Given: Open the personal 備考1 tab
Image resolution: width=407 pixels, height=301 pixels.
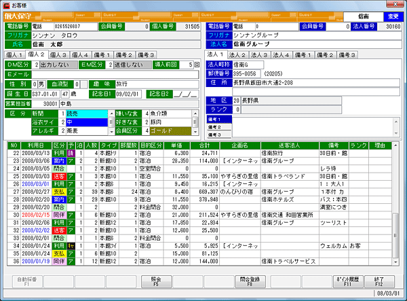Looking at the screenshot, I should [102, 55].
